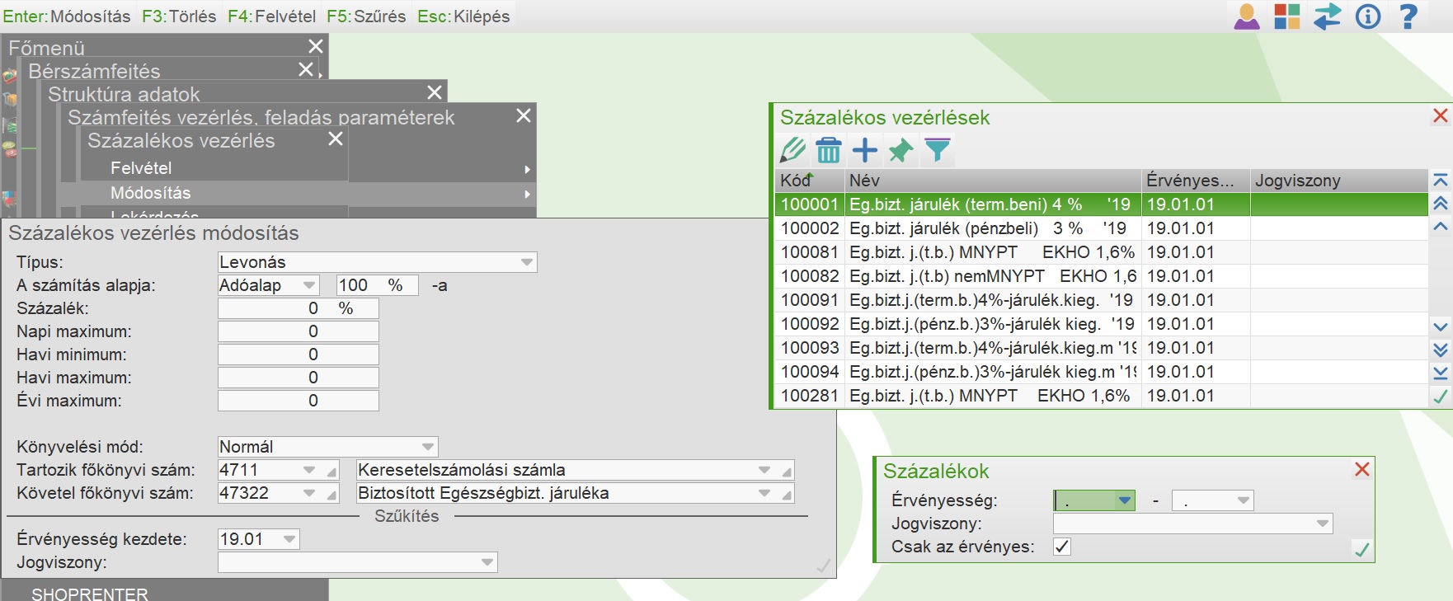
Task: Select row with code 100094
Action: [1102, 372]
